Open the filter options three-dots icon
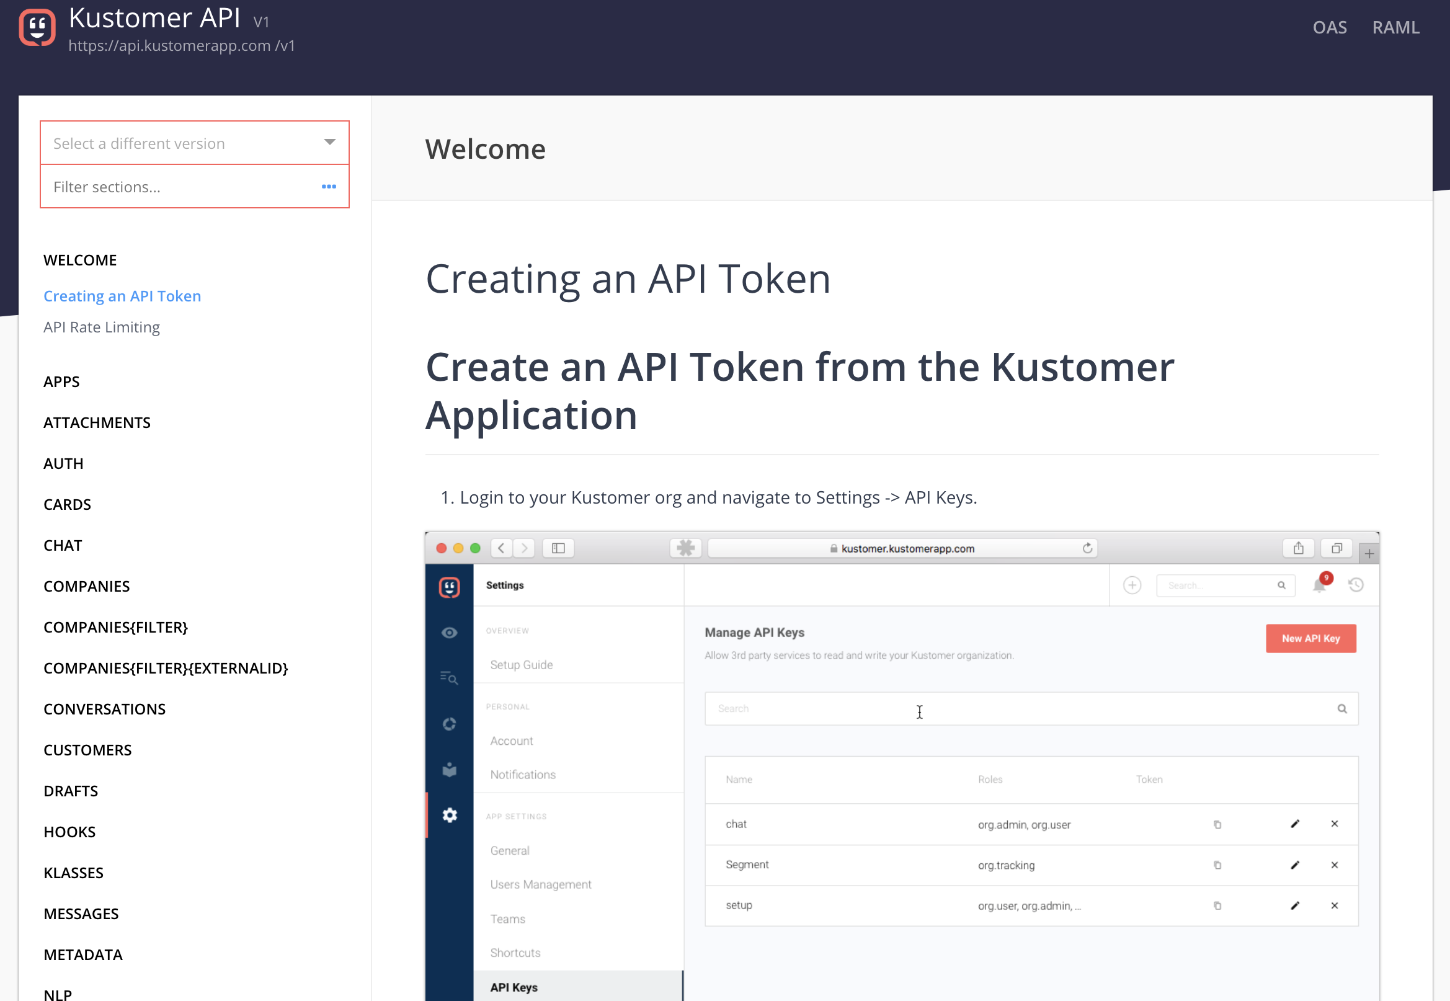This screenshot has width=1450, height=1001. coord(329,186)
